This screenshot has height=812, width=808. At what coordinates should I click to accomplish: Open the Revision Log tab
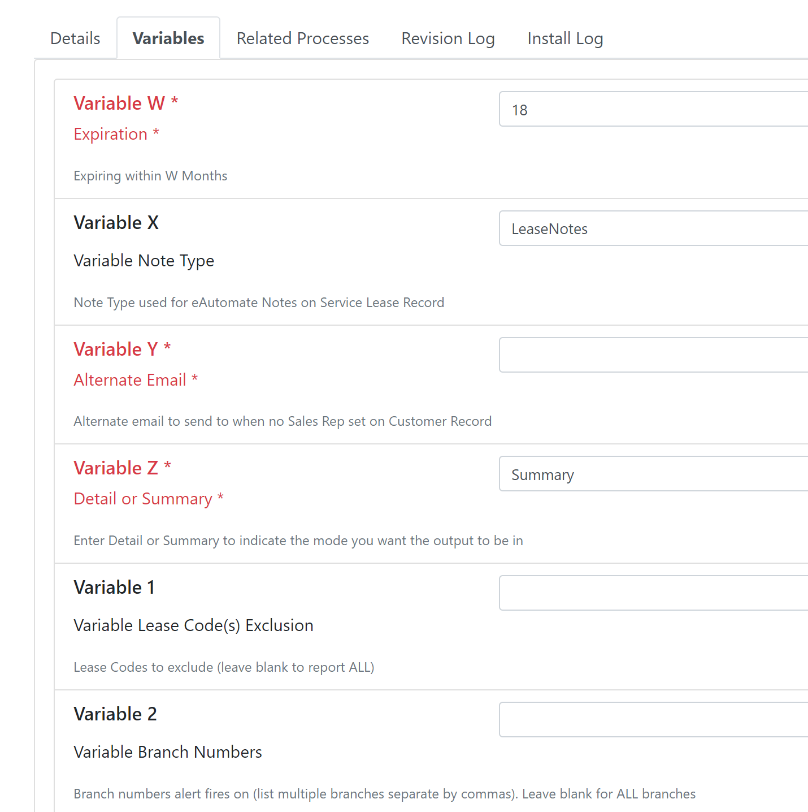point(448,38)
